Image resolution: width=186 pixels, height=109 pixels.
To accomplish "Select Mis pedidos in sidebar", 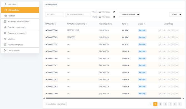I will click(x=20, y=10).
